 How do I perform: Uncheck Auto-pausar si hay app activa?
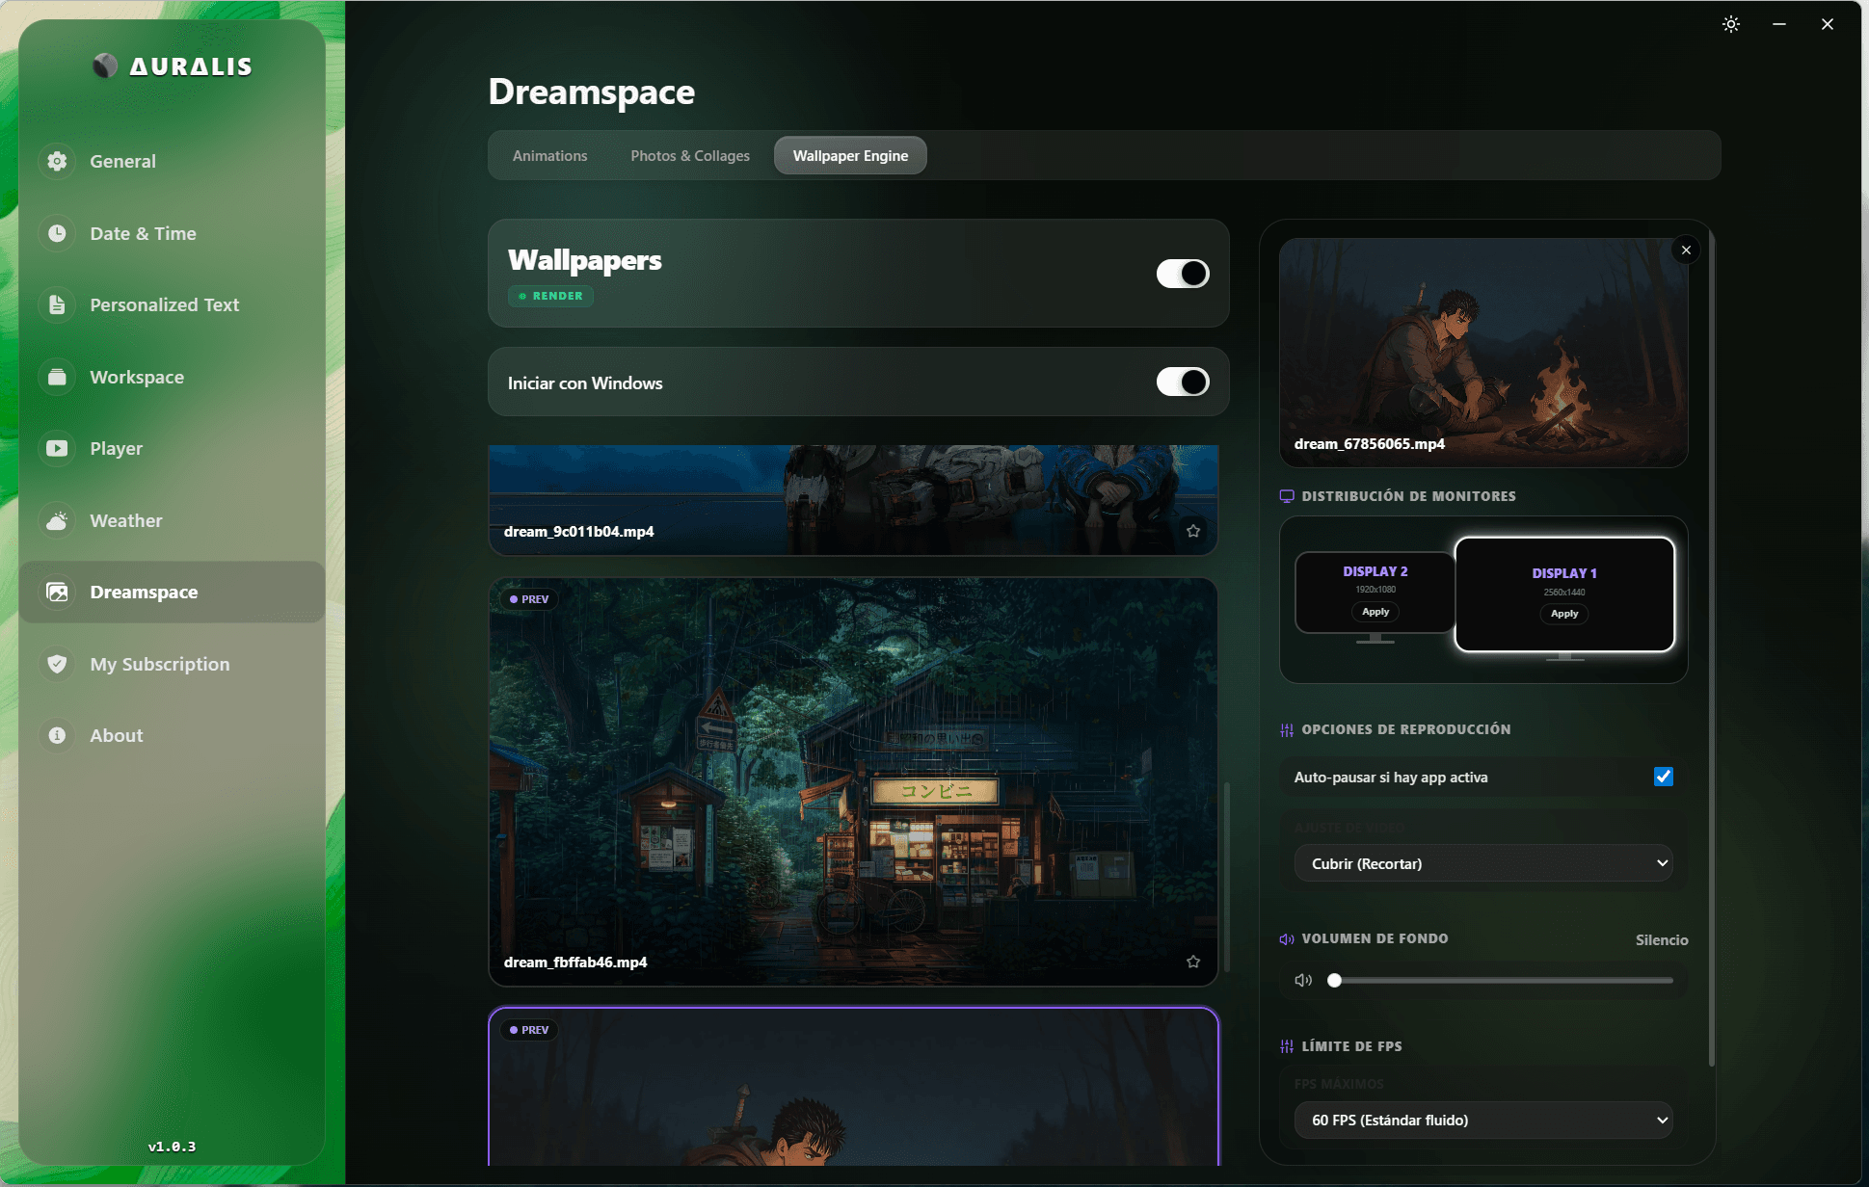1664,777
